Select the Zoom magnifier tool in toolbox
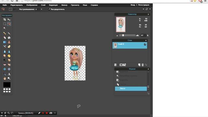The height and width of the screenshot is (117, 208). 9,78
